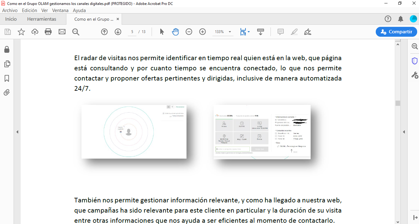Expand the page fit options dropdown
The width and height of the screenshot is (419, 224).
(249, 32)
